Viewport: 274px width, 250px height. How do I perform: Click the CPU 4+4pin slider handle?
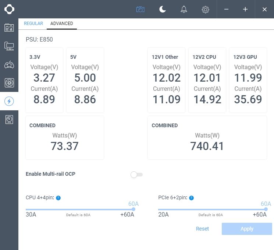(x=134, y=209)
